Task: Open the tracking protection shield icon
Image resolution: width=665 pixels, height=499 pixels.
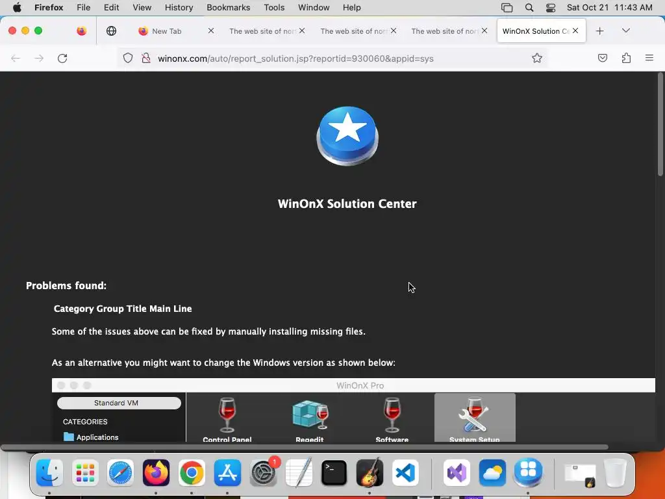Action: [x=128, y=58]
